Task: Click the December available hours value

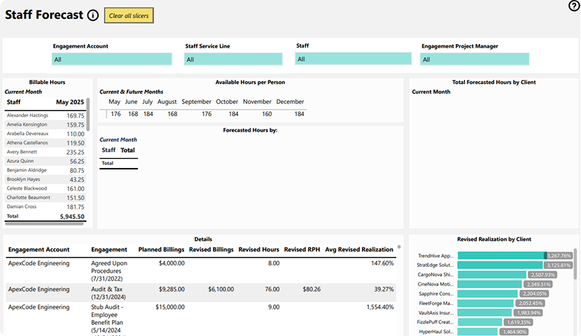Action: (x=300, y=114)
